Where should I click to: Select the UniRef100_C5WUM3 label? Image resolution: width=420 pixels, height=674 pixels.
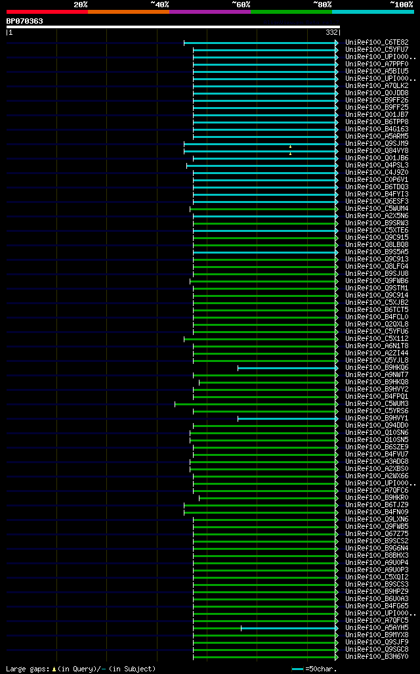pos(377,403)
